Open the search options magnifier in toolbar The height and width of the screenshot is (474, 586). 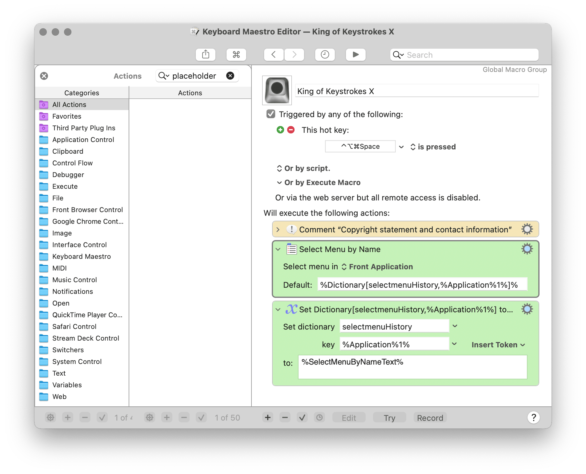pyautogui.click(x=398, y=55)
